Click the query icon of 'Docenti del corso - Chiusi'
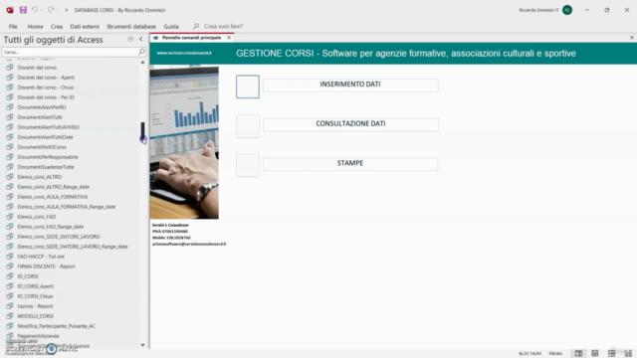 pyautogui.click(x=10, y=88)
